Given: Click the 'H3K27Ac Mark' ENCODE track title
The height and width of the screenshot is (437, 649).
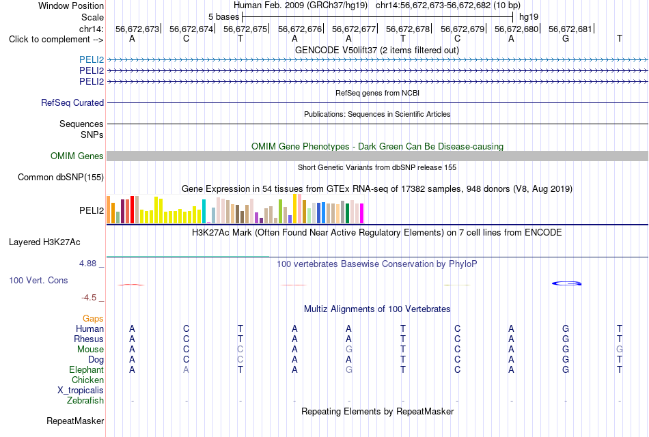Looking at the screenshot, I should coord(377,233).
